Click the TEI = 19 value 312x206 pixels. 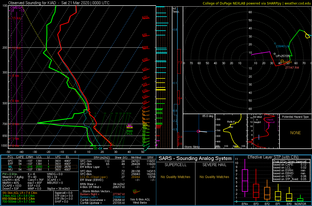(52, 177)
